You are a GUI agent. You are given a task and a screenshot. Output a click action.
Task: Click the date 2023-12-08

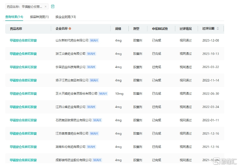[211, 41]
